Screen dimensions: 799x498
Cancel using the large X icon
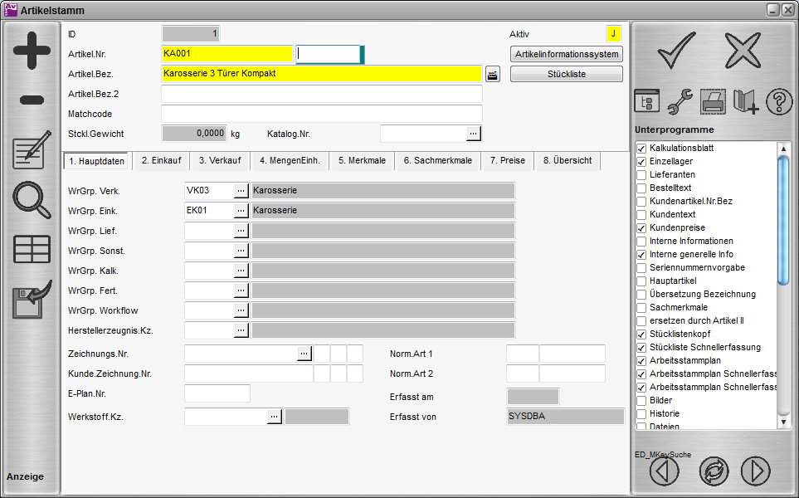pos(742,51)
